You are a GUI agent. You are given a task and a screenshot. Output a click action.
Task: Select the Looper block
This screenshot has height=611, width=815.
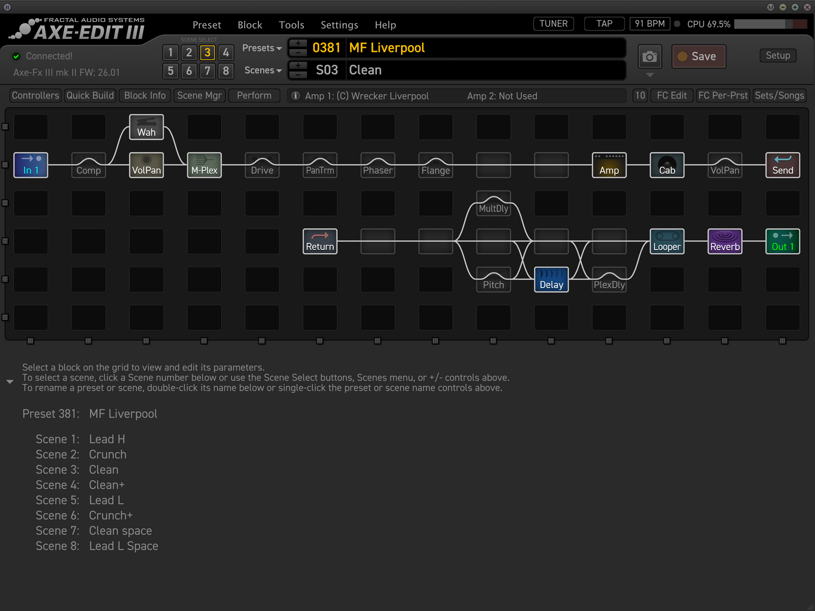[x=667, y=241]
